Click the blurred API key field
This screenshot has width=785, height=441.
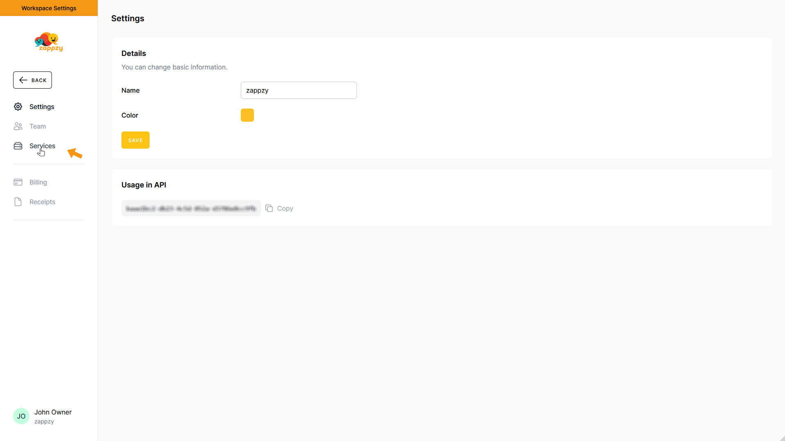[191, 208]
